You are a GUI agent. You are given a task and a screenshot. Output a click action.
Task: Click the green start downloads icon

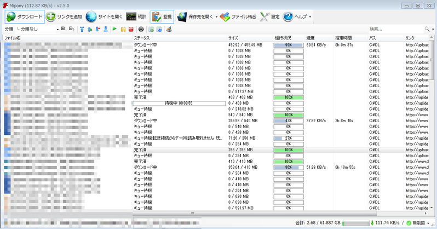114,29
